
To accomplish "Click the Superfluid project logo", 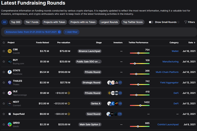I will [x=10, y=114].
